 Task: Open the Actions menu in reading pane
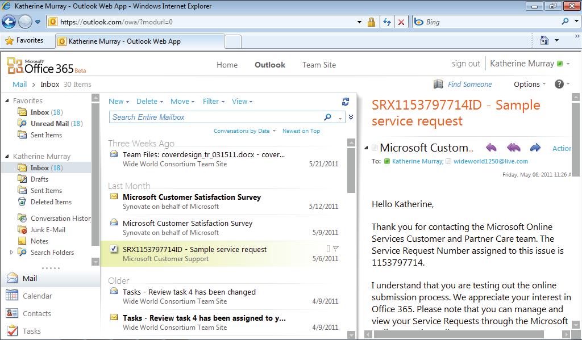click(562, 148)
